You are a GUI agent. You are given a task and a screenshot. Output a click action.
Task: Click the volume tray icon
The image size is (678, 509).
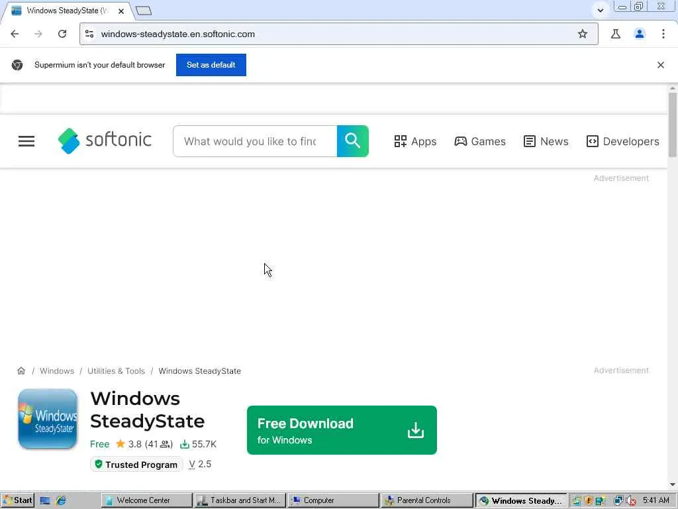(631, 501)
